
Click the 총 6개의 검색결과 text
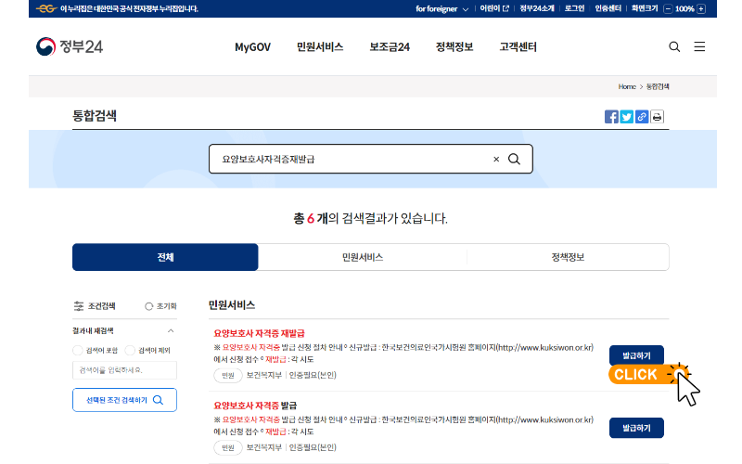370,218
